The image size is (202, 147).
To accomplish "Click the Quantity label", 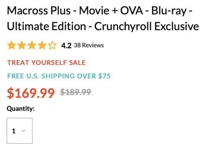I will click(21, 109).
